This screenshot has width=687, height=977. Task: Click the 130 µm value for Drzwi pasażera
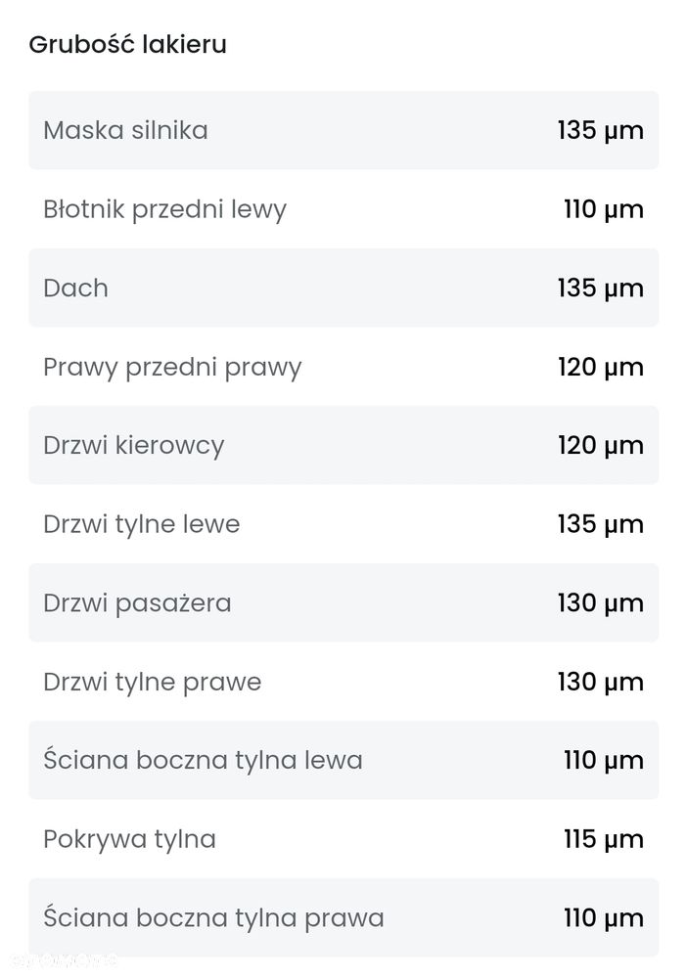(601, 603)
